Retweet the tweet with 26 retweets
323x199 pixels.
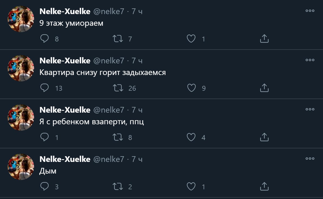click(118, 88)
